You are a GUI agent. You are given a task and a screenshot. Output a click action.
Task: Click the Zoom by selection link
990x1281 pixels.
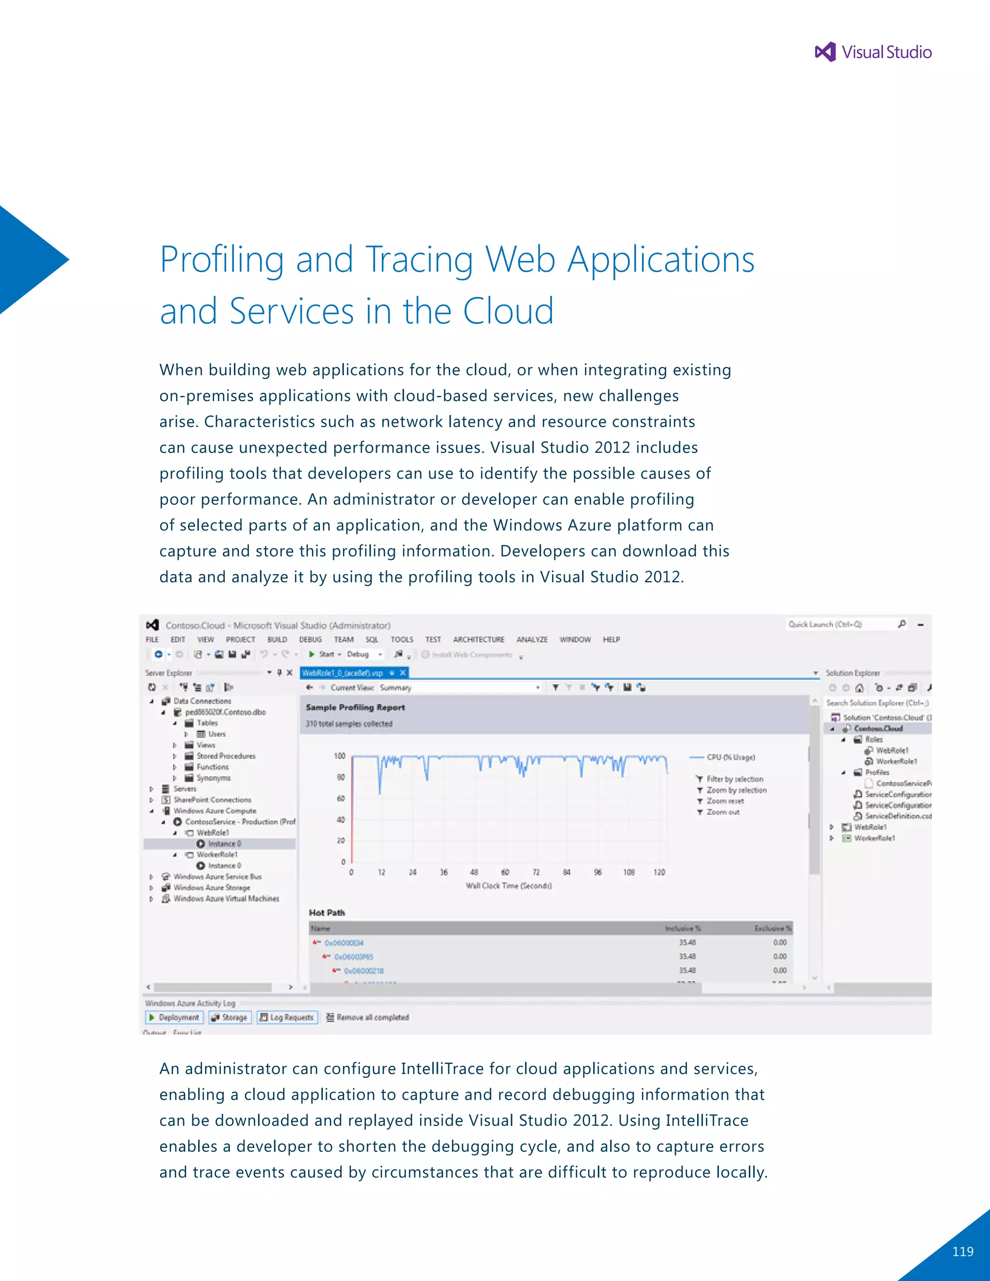[x=737, y=791]
